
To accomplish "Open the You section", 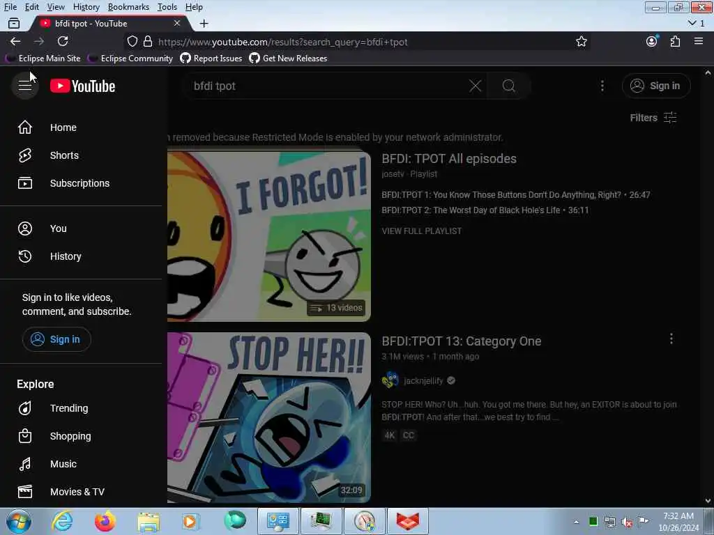I will [x=82, y=228].
